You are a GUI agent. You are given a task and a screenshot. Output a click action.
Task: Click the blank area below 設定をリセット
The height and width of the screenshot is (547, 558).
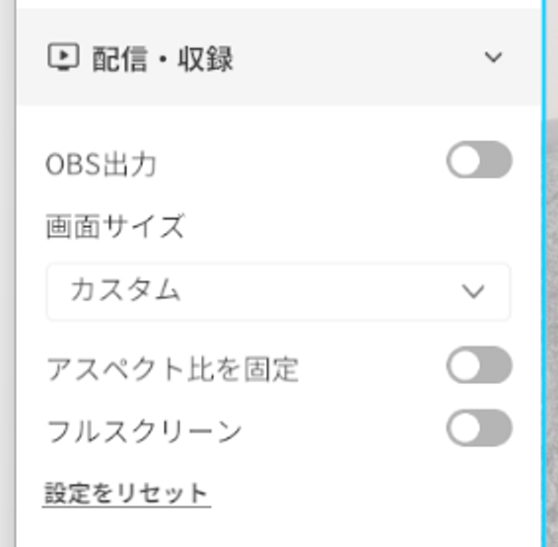pyautogui.click(x=279, y=528)
